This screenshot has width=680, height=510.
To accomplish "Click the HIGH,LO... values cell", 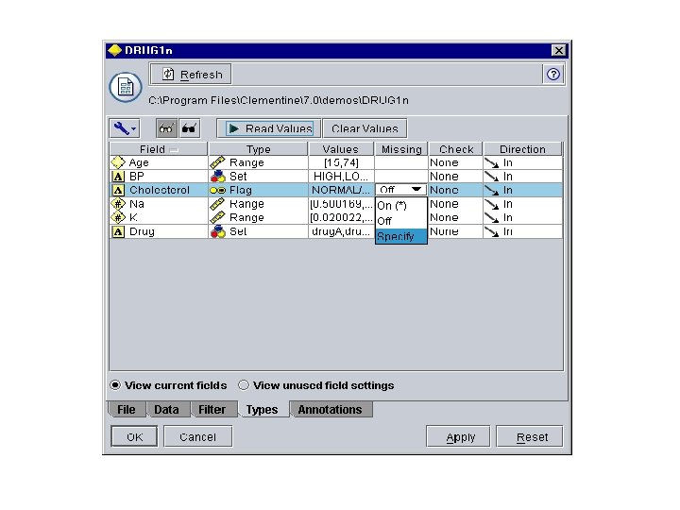I will pyautogui.click(x=341, y=177).
